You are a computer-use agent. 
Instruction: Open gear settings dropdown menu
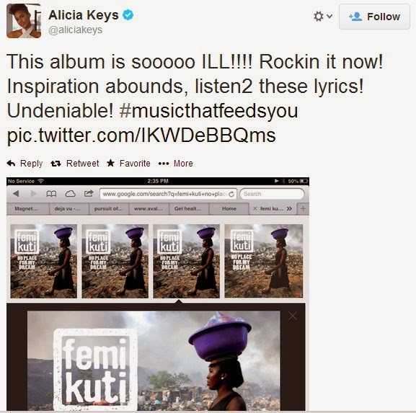pyautogui.click(x=322, y=17)
